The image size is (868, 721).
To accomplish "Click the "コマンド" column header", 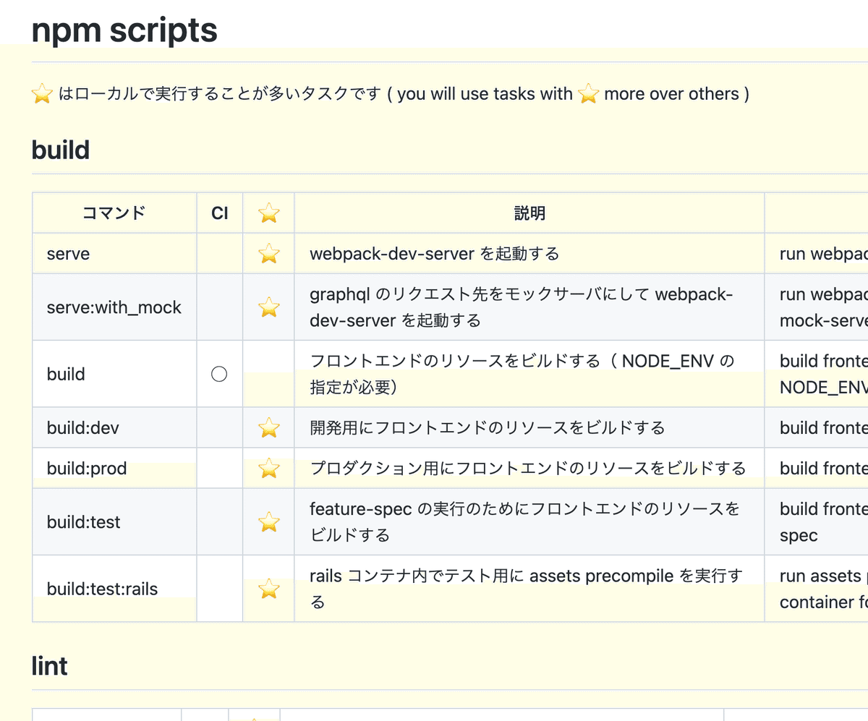I will [x=114, y=213].
